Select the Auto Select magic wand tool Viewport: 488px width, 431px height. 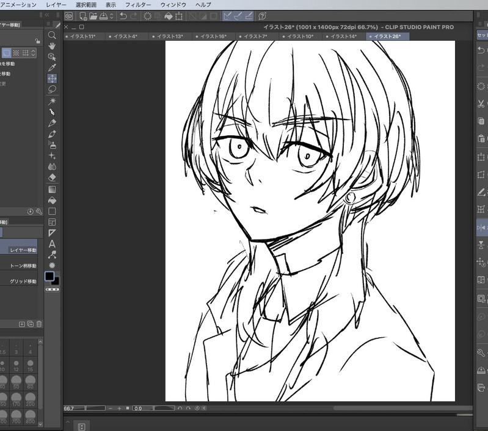52,101
